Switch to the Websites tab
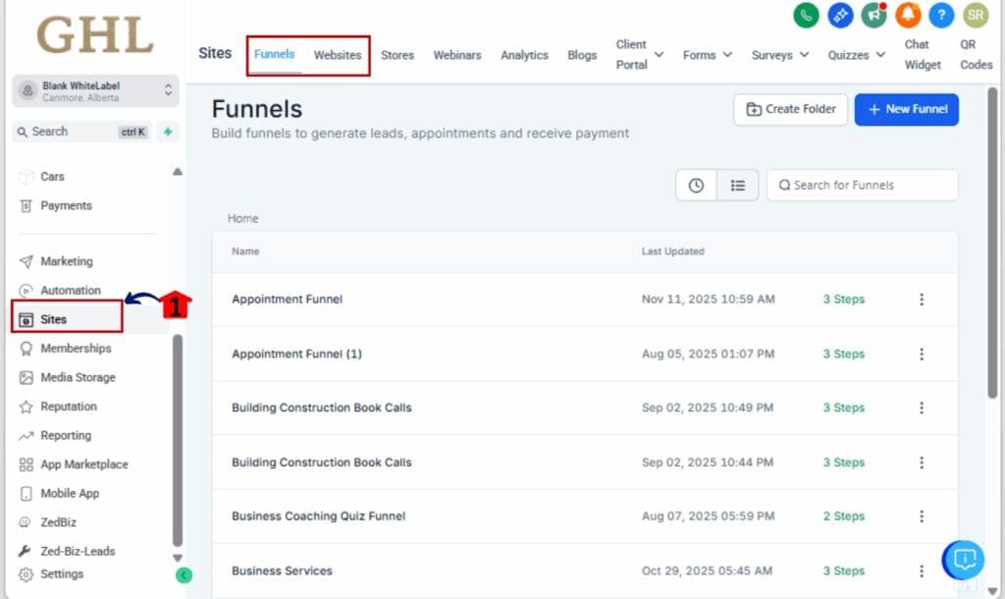Viewport: 1005px width, 599px height. click(x=338, y=55)
